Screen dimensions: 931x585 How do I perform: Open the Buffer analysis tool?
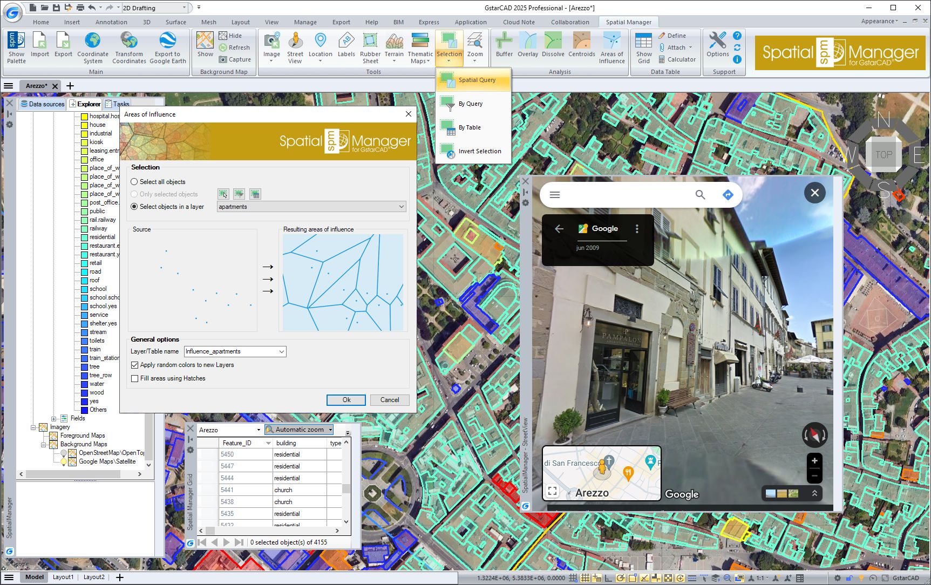503,47
